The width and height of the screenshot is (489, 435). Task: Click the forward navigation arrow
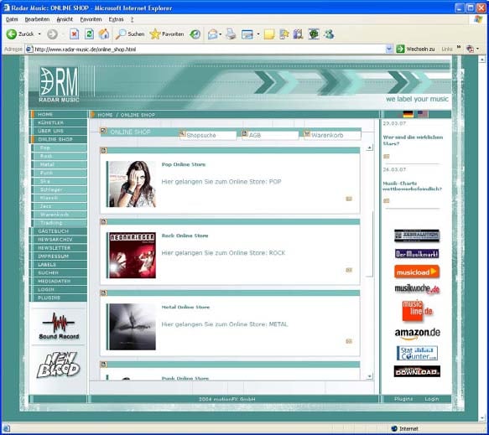click(x=52, y=34)
